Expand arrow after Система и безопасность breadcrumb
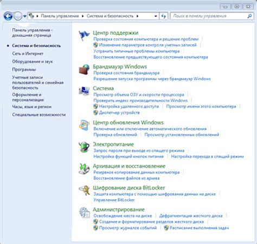 tap(138, 16)
